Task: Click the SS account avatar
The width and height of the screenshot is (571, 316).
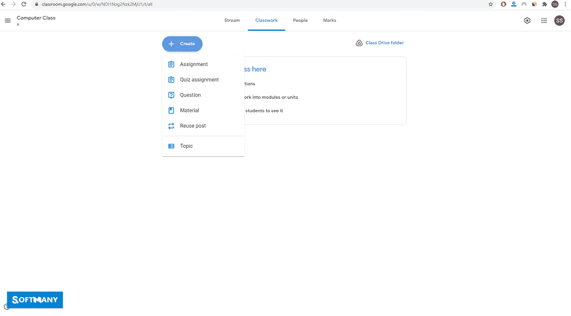Action: click(559, 21)
